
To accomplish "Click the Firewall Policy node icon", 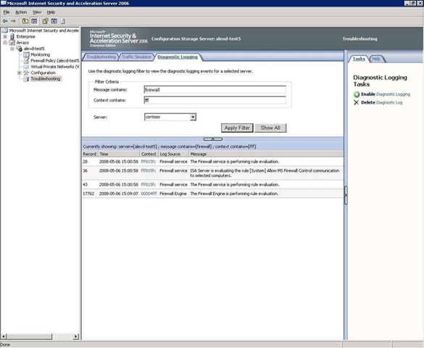I will [26, 61].
